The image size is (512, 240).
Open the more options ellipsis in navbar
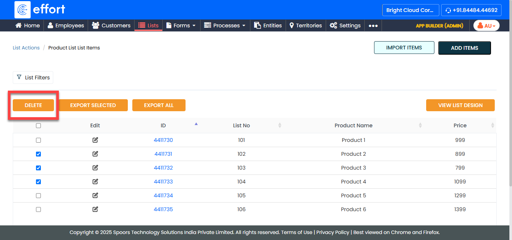373,25
